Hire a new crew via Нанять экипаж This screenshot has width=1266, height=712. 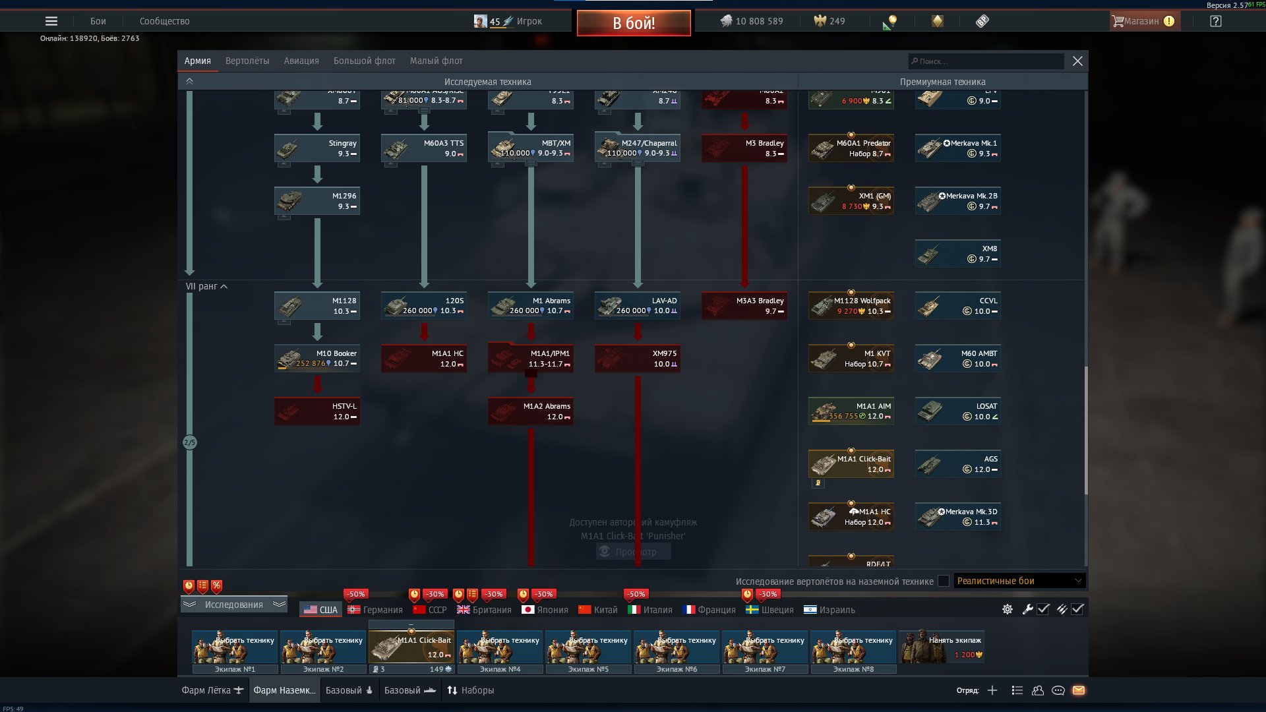pos(942,647)
